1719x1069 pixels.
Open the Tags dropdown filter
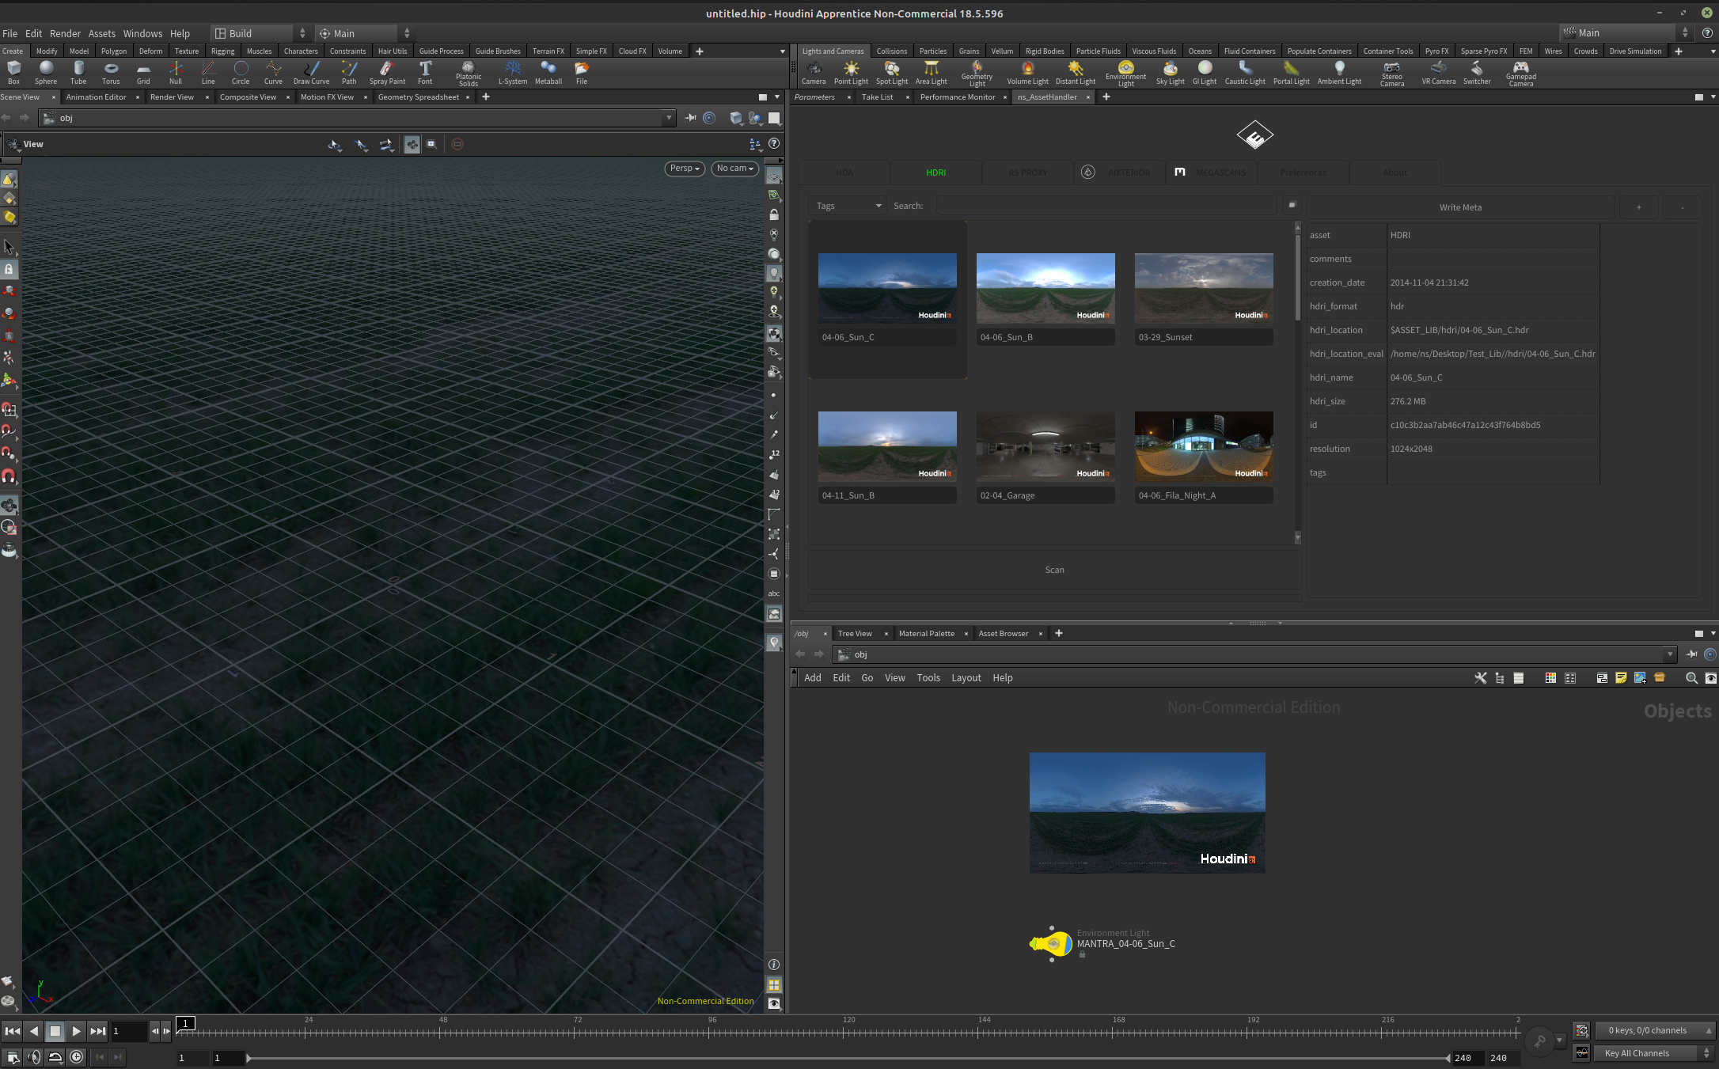(x=848, y=206)
